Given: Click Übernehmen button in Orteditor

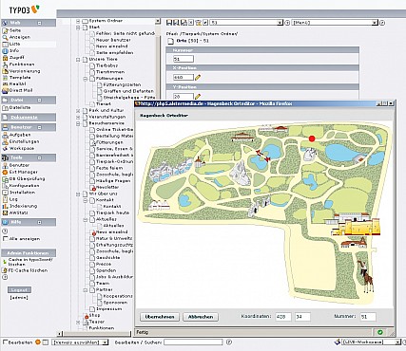Looking at the screenshot, I should click(160, 317).
